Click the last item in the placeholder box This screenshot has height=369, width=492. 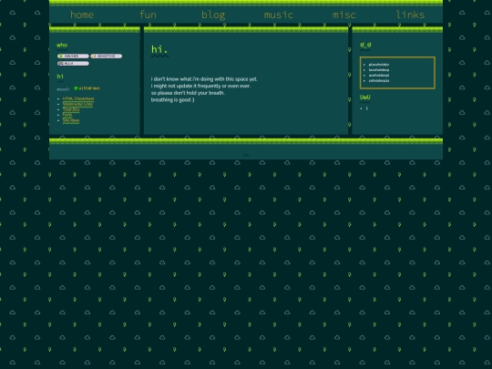coord(379,81)
